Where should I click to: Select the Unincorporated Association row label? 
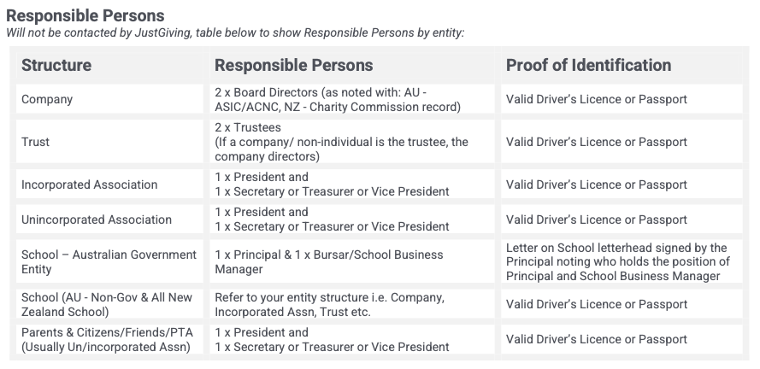coord(97,220)
